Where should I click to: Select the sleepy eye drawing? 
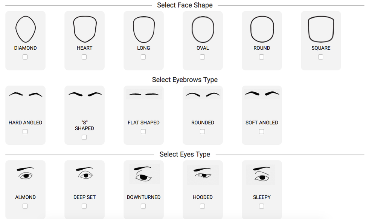[261, 174]
